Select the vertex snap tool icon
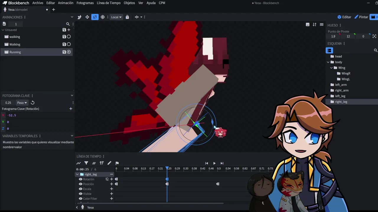Image resolution: width=378 pixels, height=212 pixels. (79, 17)
